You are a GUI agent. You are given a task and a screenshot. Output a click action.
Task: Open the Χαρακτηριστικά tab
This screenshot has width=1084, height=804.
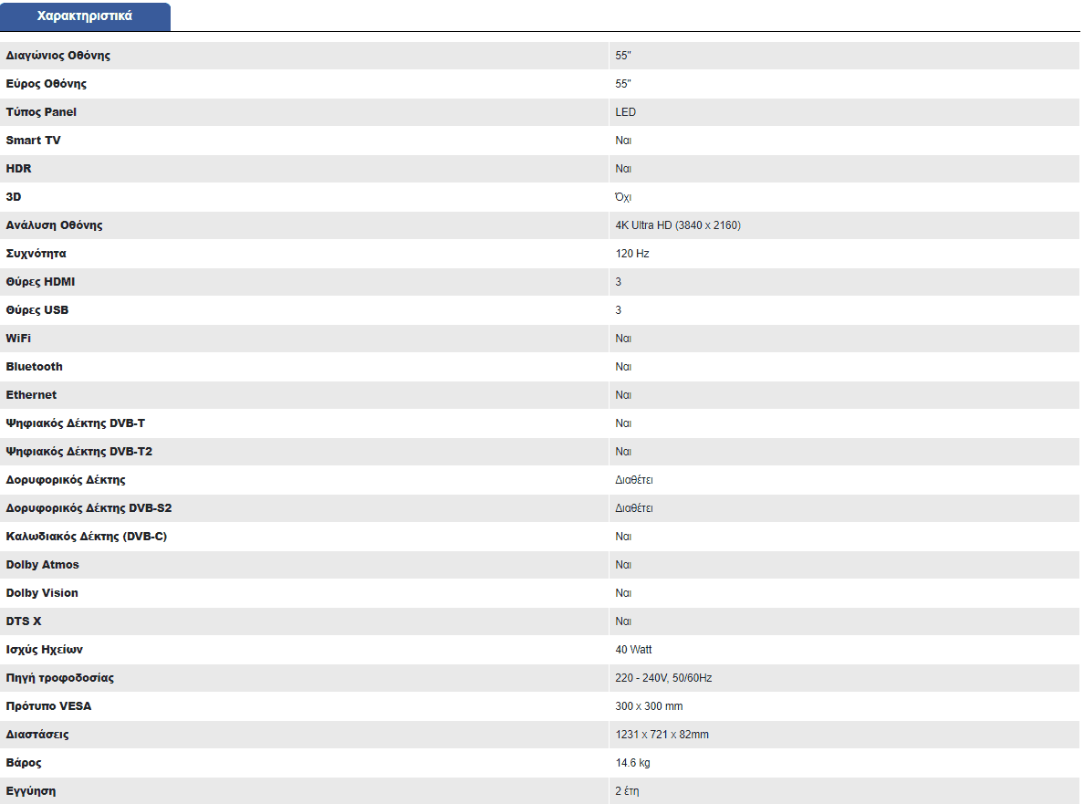[x=85, y=16]
